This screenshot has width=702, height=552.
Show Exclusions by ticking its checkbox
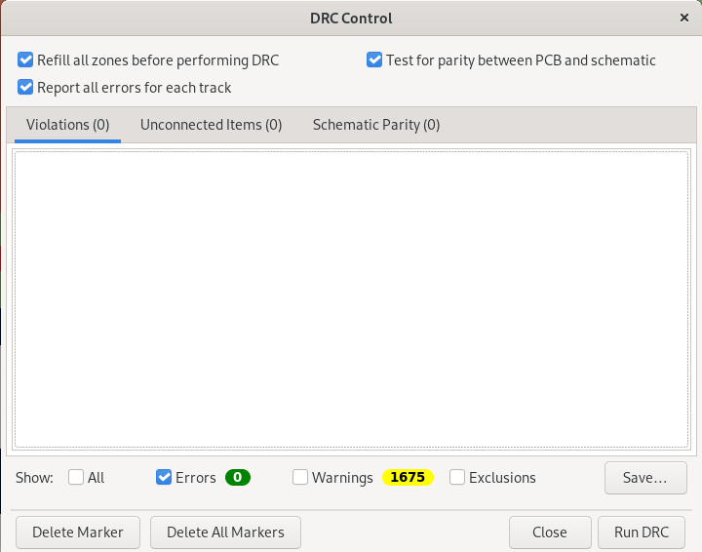pyautogui.click(x=457, y=478)
